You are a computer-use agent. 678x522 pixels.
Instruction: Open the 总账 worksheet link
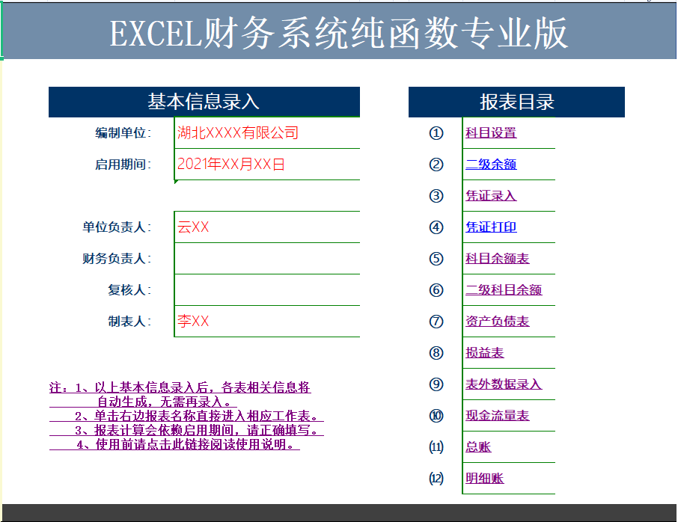coord(480,447)
